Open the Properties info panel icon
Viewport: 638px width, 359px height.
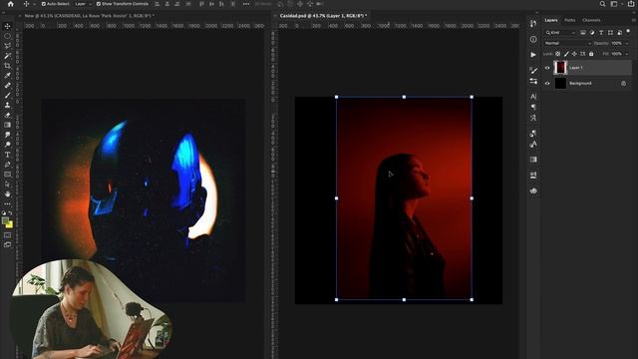click(533, 40)
